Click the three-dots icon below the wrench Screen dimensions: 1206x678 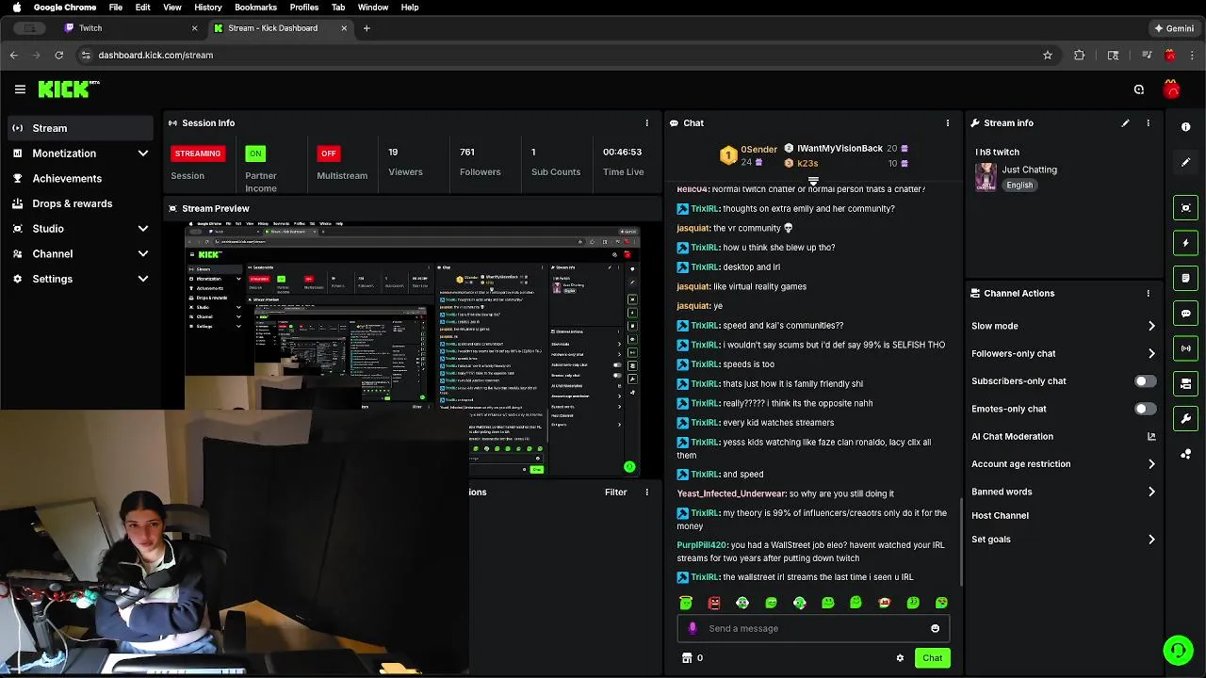[x=1185, y=454]
